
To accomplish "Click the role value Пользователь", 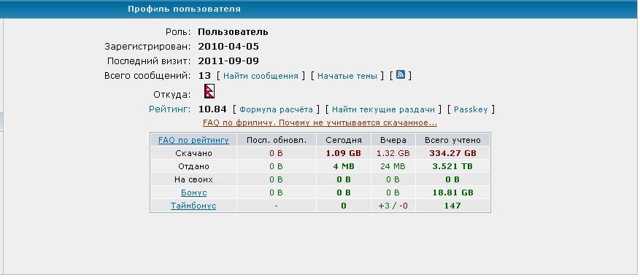I will pos(233,32).
